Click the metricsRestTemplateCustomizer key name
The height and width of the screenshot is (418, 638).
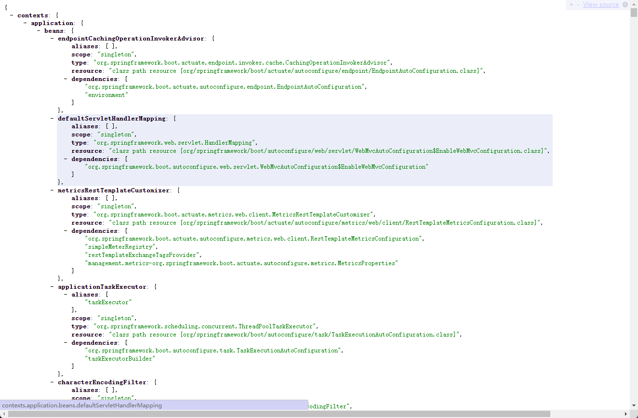[x=114, y=190]
